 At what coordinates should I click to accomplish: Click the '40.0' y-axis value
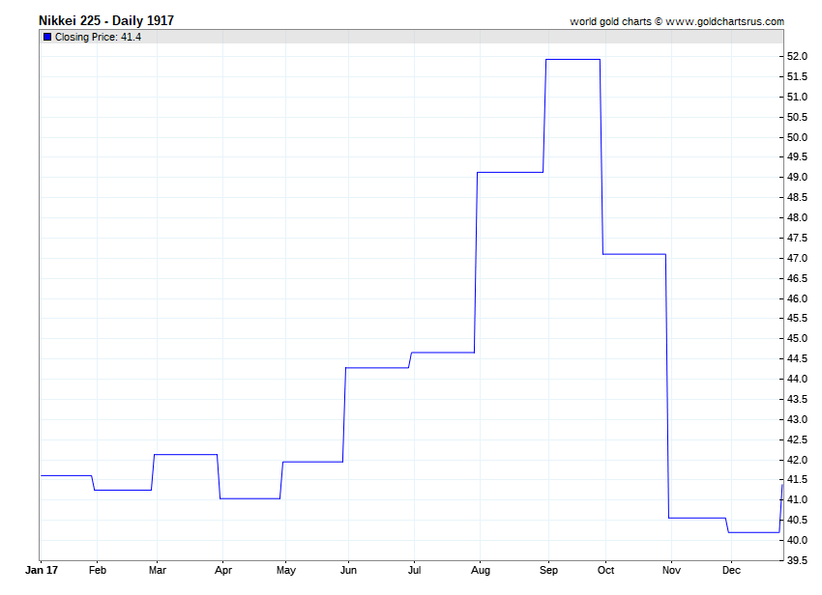pyautogui.click(x=797, y=540)
